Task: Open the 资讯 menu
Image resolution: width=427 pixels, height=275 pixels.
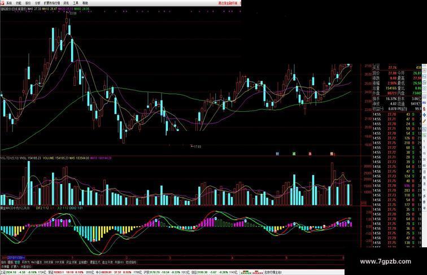Action: (x=66, y=3)
